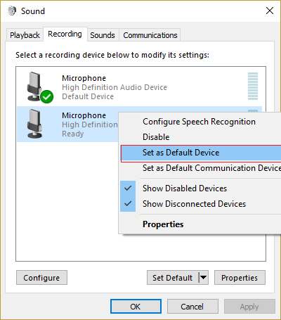Switch to the Sounds tab
Viewport: 281px width, 320px height.
coord(103,35)
